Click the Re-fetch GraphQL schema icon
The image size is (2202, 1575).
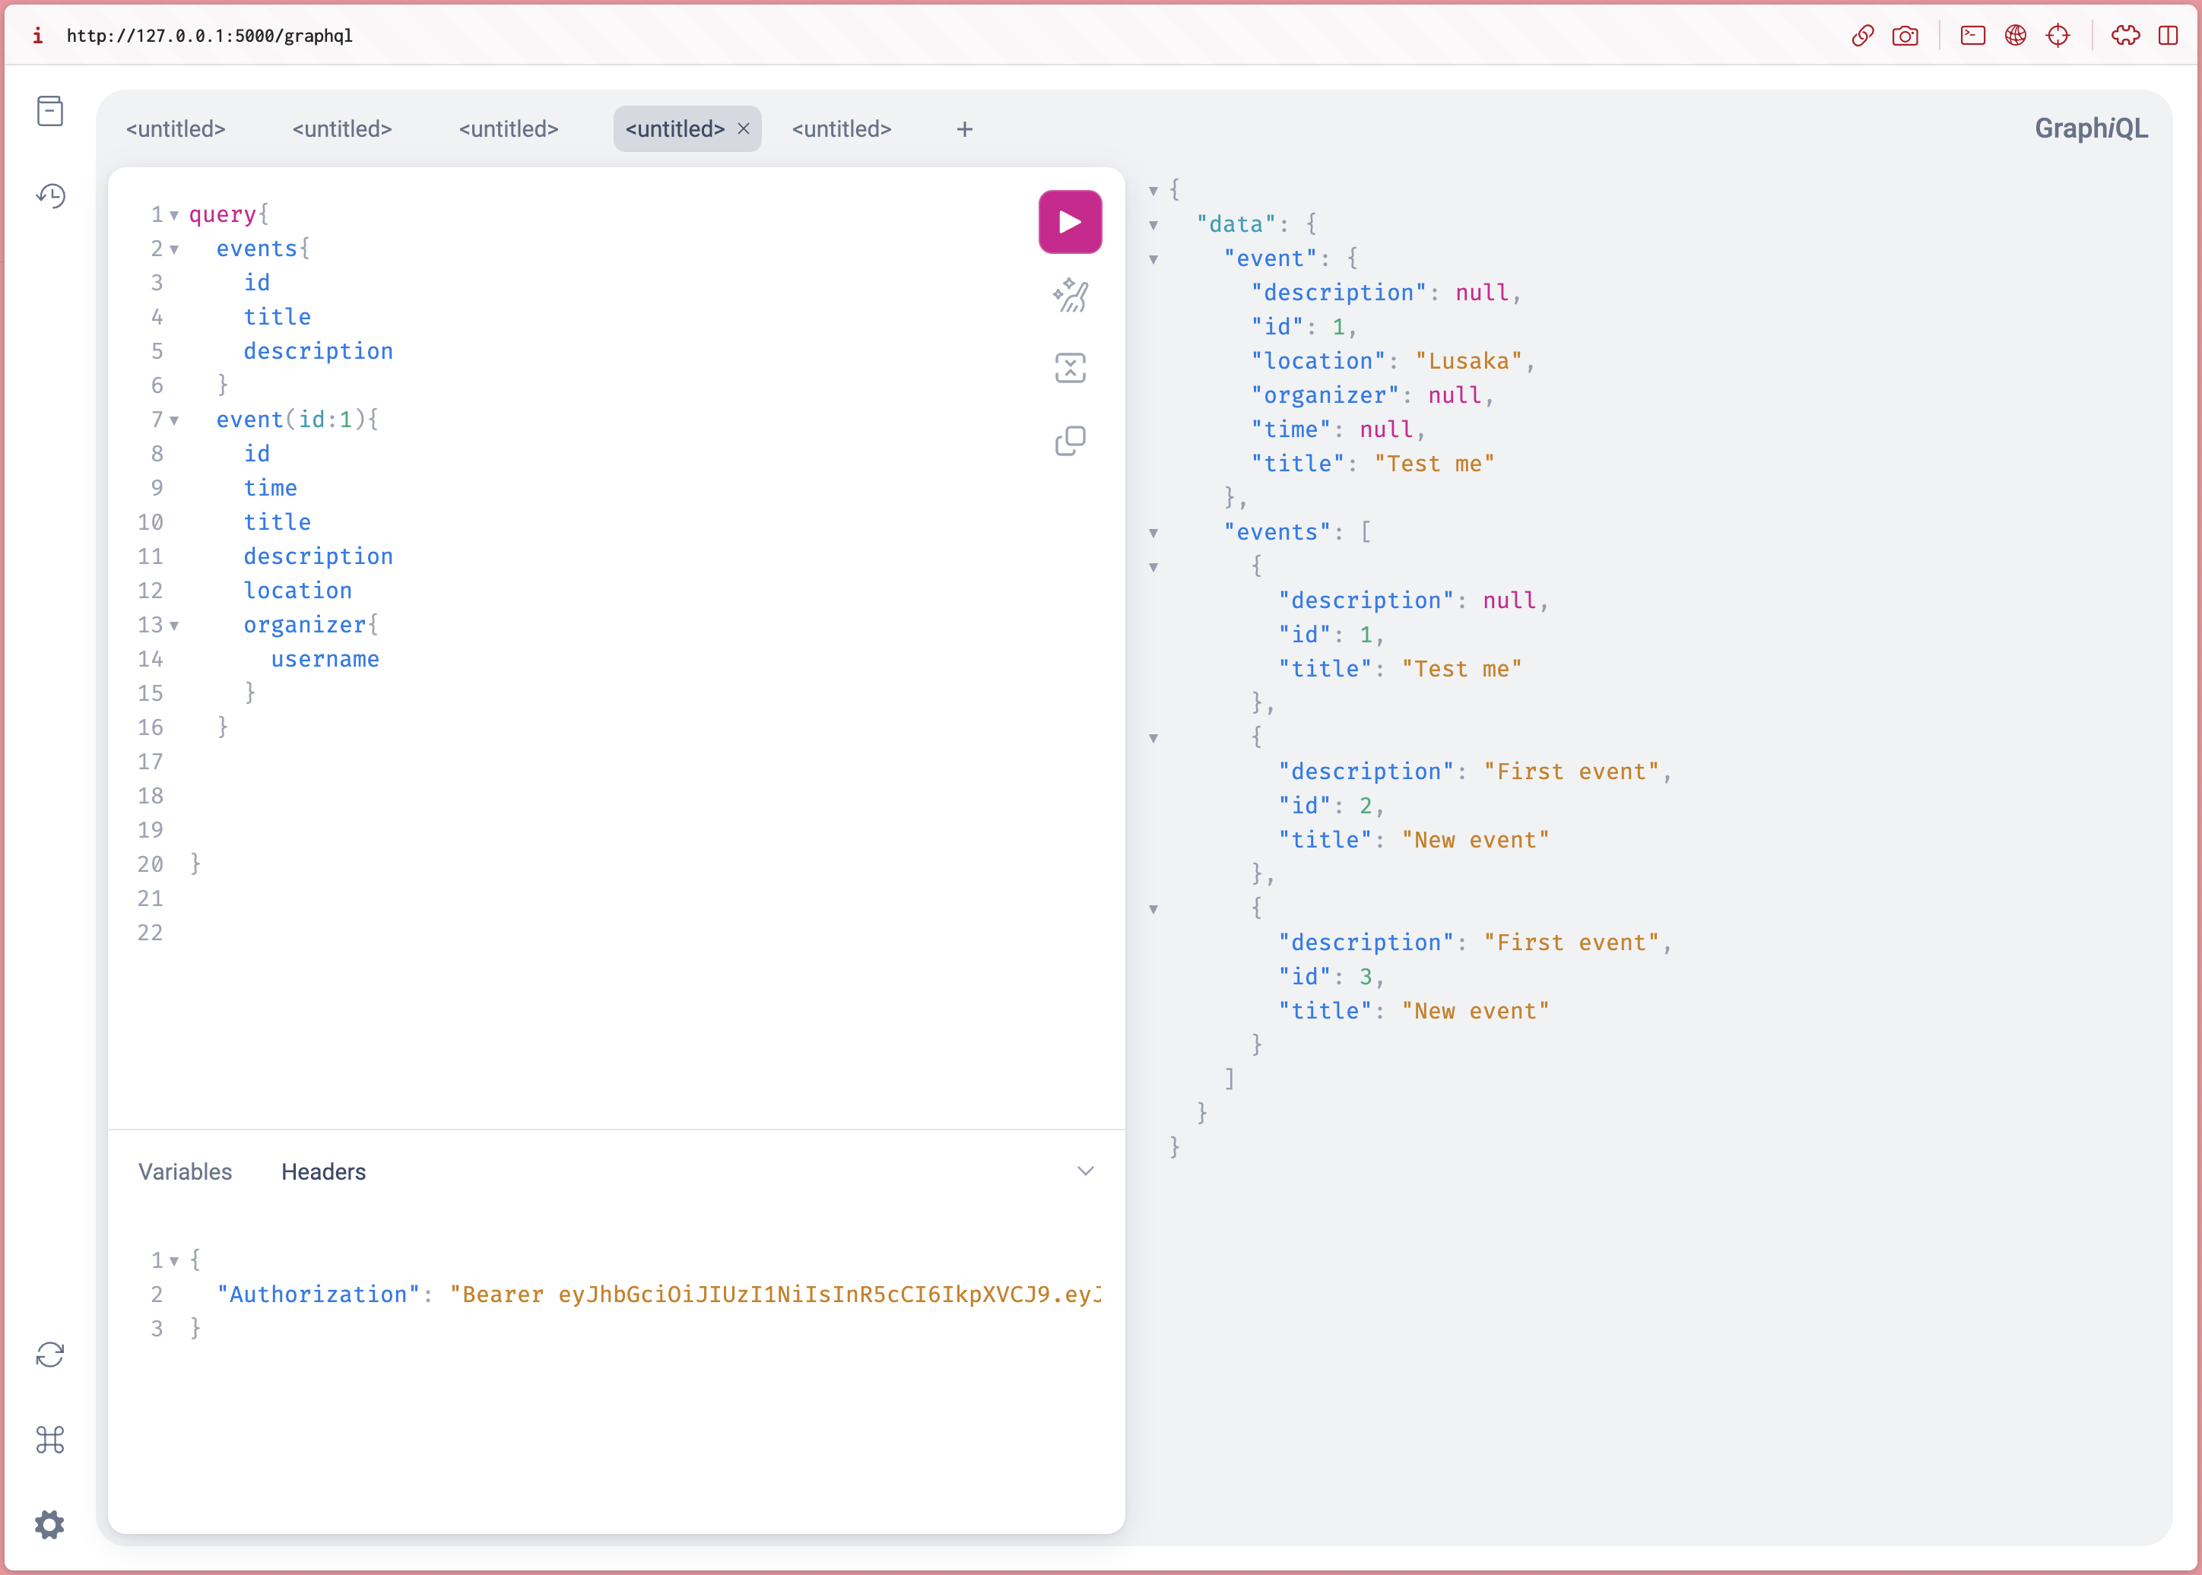49,1355
